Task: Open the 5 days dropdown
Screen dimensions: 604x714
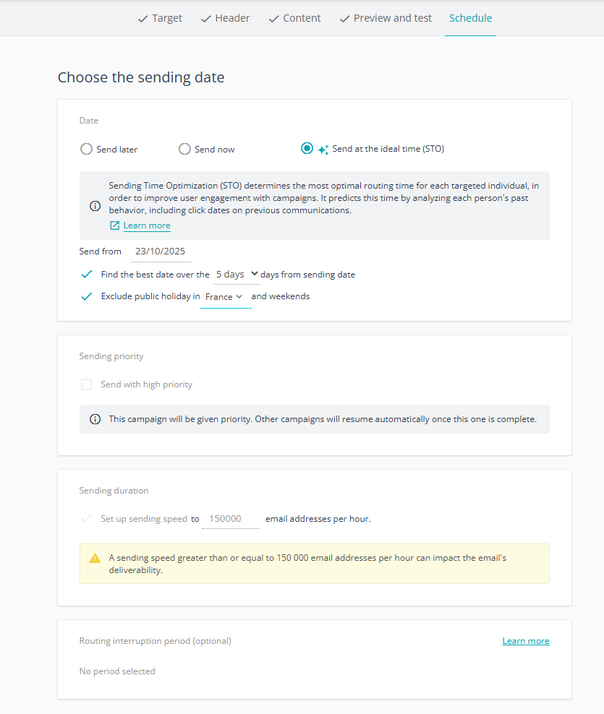Action: [x=237, y=275]
